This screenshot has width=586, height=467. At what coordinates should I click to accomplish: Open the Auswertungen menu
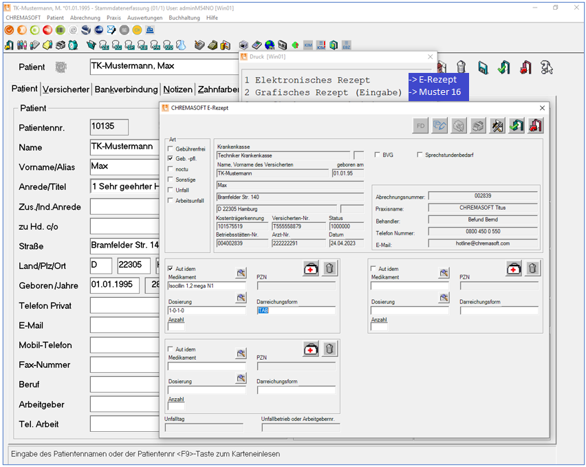pyautogui.click(x=144, y=18)
